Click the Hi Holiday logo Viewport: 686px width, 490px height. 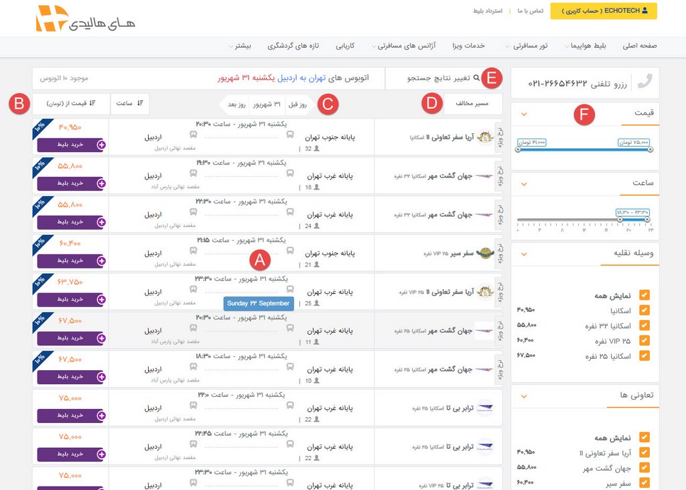pyautogui.click(x=84, y=19)
